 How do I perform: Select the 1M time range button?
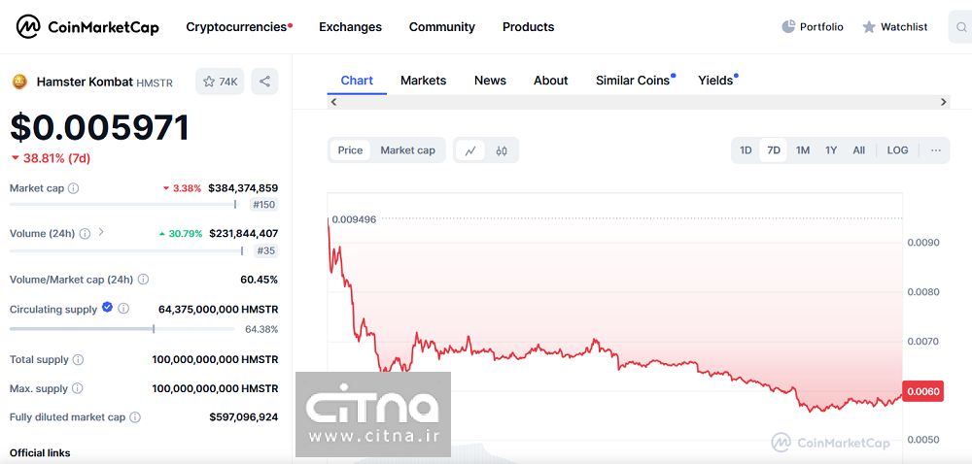click(803, 150)
